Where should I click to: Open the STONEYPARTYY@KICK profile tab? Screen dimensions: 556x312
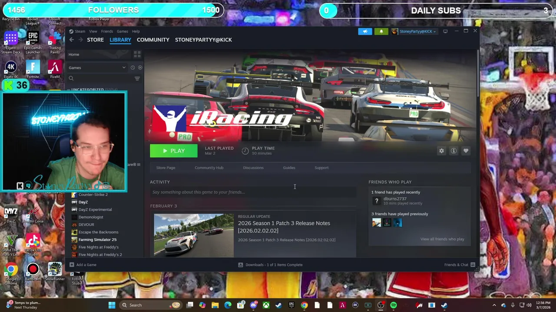[x=203, y=40]
